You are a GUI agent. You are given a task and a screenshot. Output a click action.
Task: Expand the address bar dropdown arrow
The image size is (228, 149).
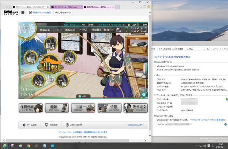coord(45,7)
